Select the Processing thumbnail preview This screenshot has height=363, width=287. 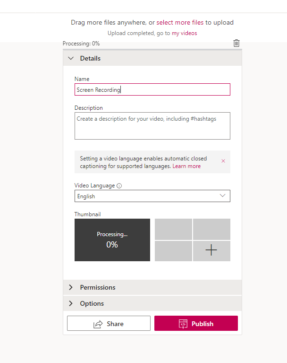(x=112, y=240)
